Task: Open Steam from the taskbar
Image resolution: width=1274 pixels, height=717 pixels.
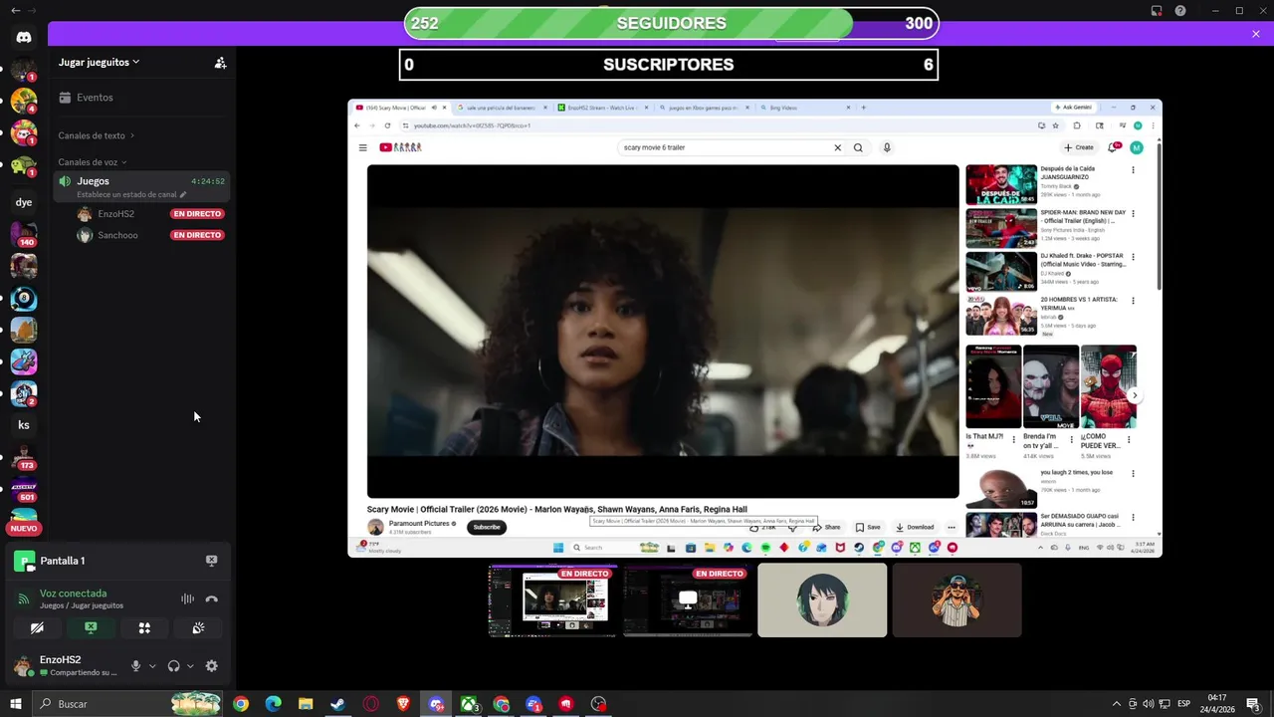Action: coord(338,704)
